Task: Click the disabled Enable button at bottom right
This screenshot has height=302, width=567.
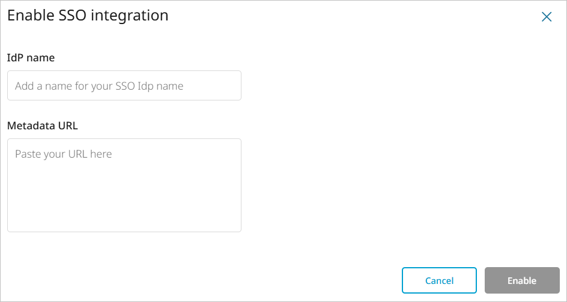Action: (521, 280)
